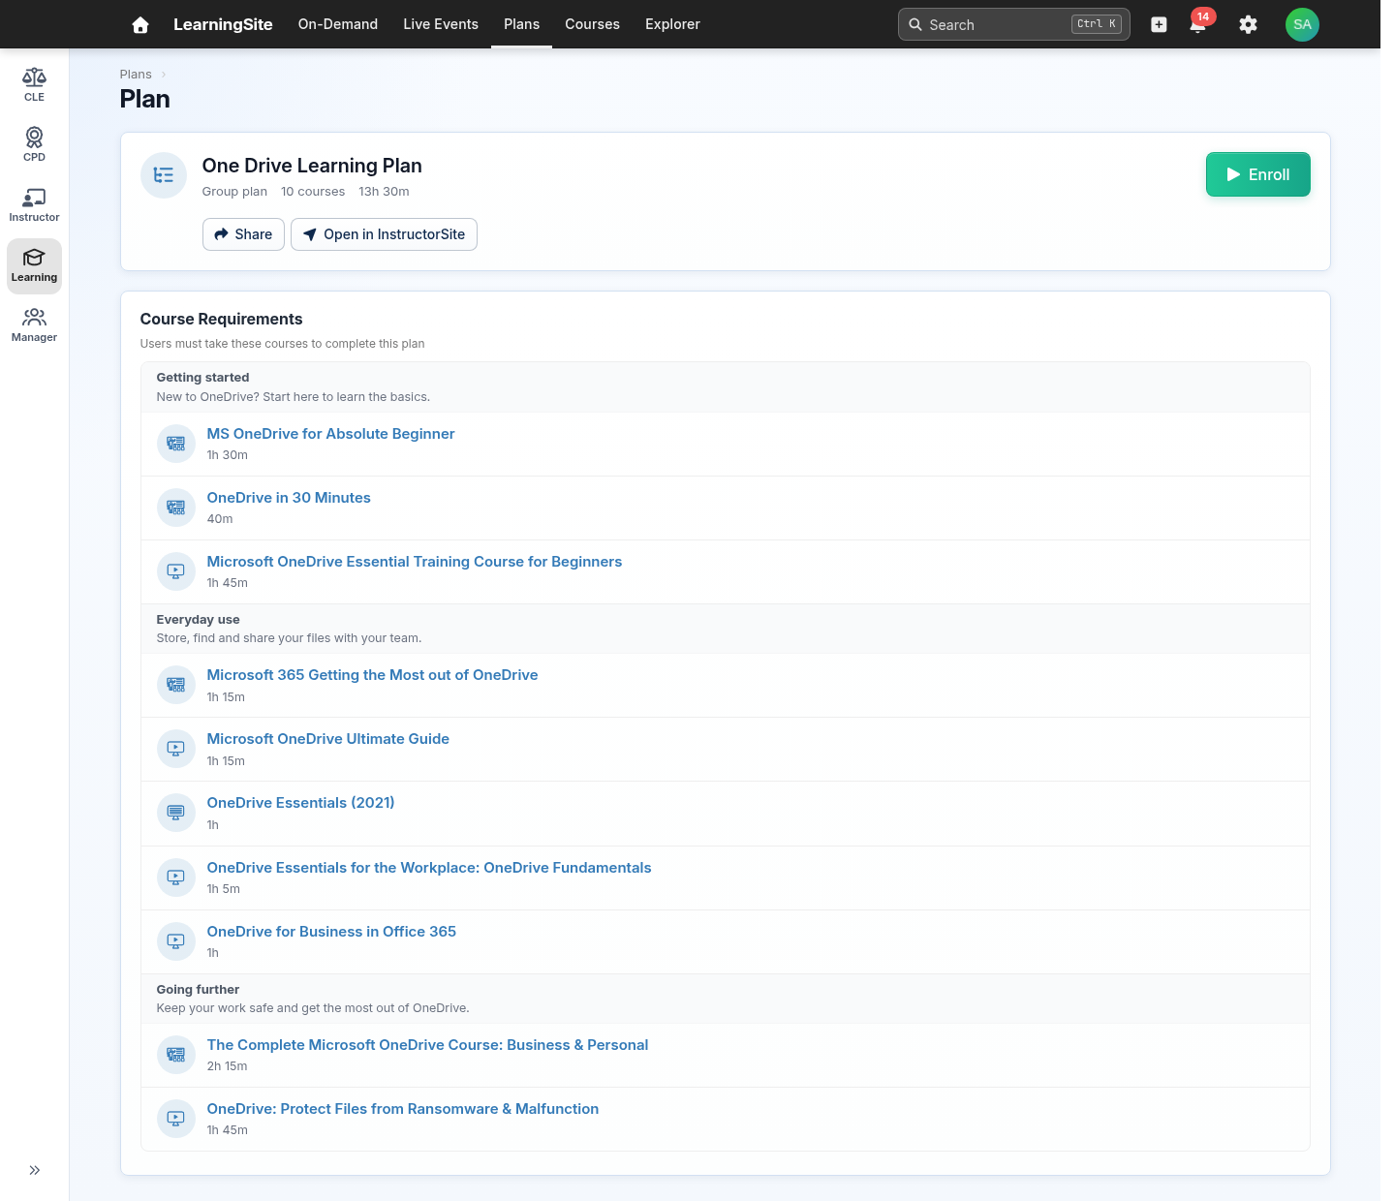Open OneDrive: Protect Files from Ransomware & Malfunction
Image resolution: width=1395 pixels, height=1201 pixels.
403,1109
